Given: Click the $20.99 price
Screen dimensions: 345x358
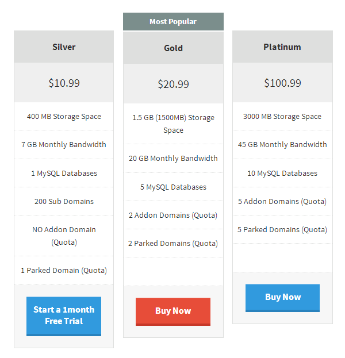Looking at the screenshot, I should (173, 84).
